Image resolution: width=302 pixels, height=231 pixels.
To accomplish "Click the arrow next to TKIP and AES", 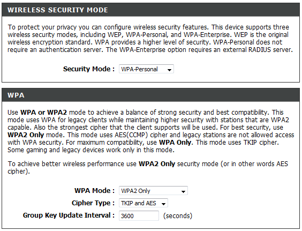I will [163, 204].
